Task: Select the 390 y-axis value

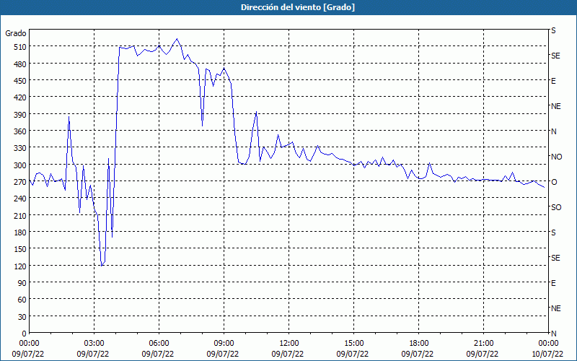Action: [x=20, y=115]
